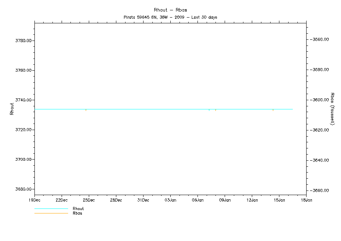The image size is (341, 241).
Task: Click the -3560.00 right axis value
Action: (x=320, y=39)
